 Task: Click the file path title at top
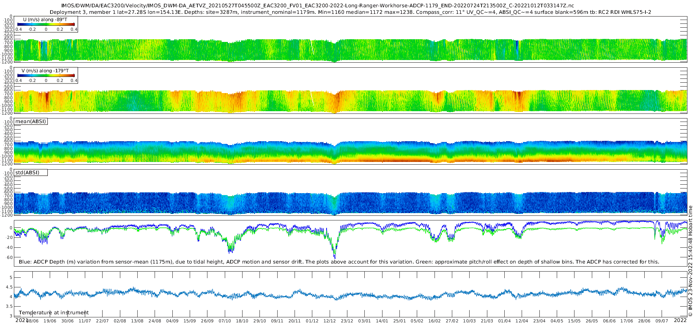(x=317, y=6)
